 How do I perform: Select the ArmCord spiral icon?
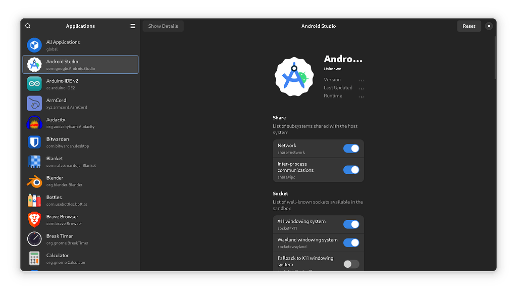(x=34, y=103)
